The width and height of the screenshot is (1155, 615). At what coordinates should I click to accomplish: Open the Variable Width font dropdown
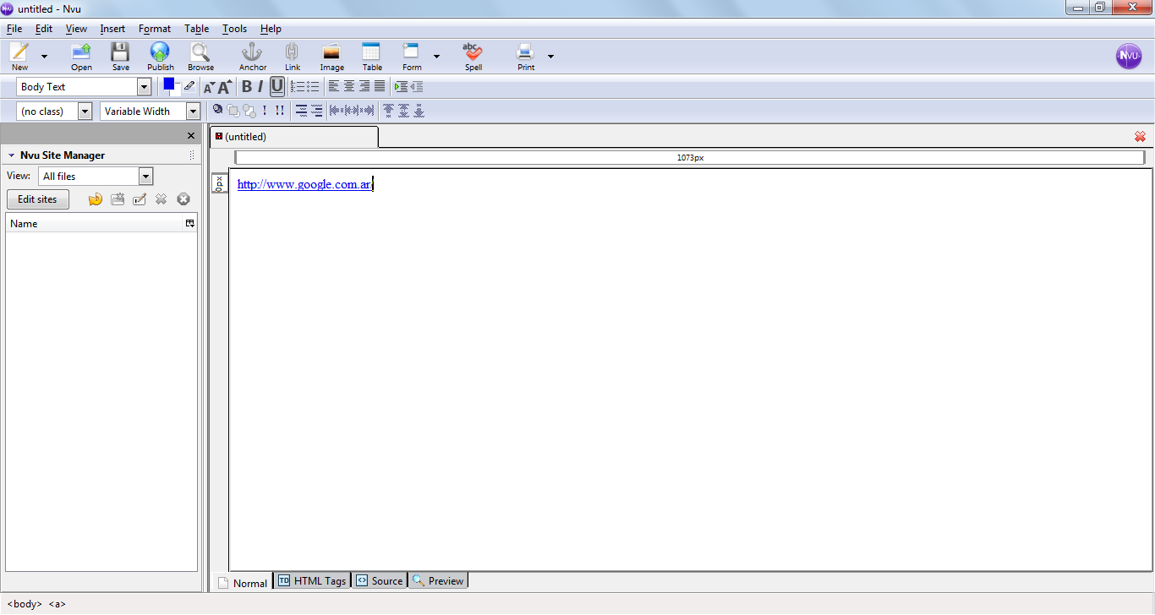pos(150,112)
